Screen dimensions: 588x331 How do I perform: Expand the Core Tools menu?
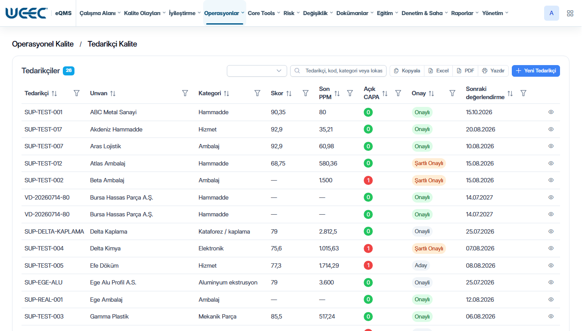pos(264,13)
